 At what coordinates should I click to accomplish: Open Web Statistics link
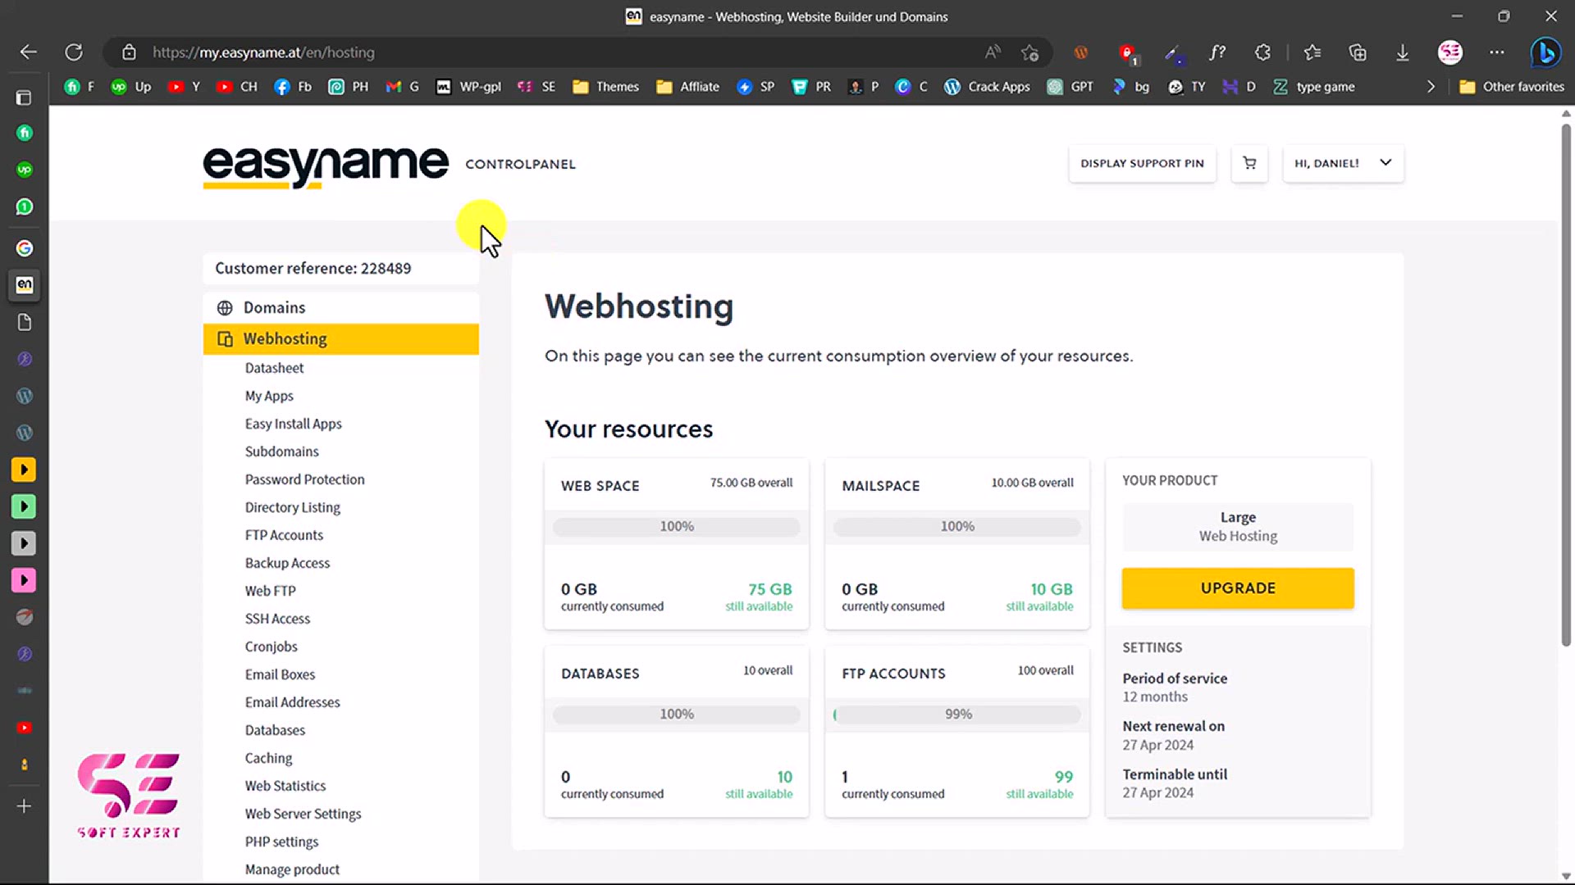285,787
